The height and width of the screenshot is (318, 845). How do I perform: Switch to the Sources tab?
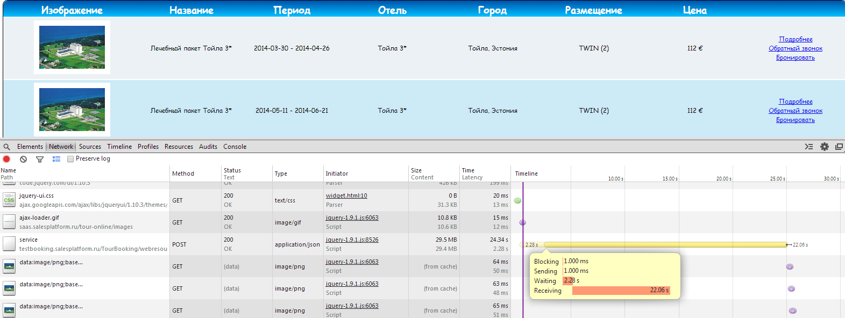click(x=90, y=147)
